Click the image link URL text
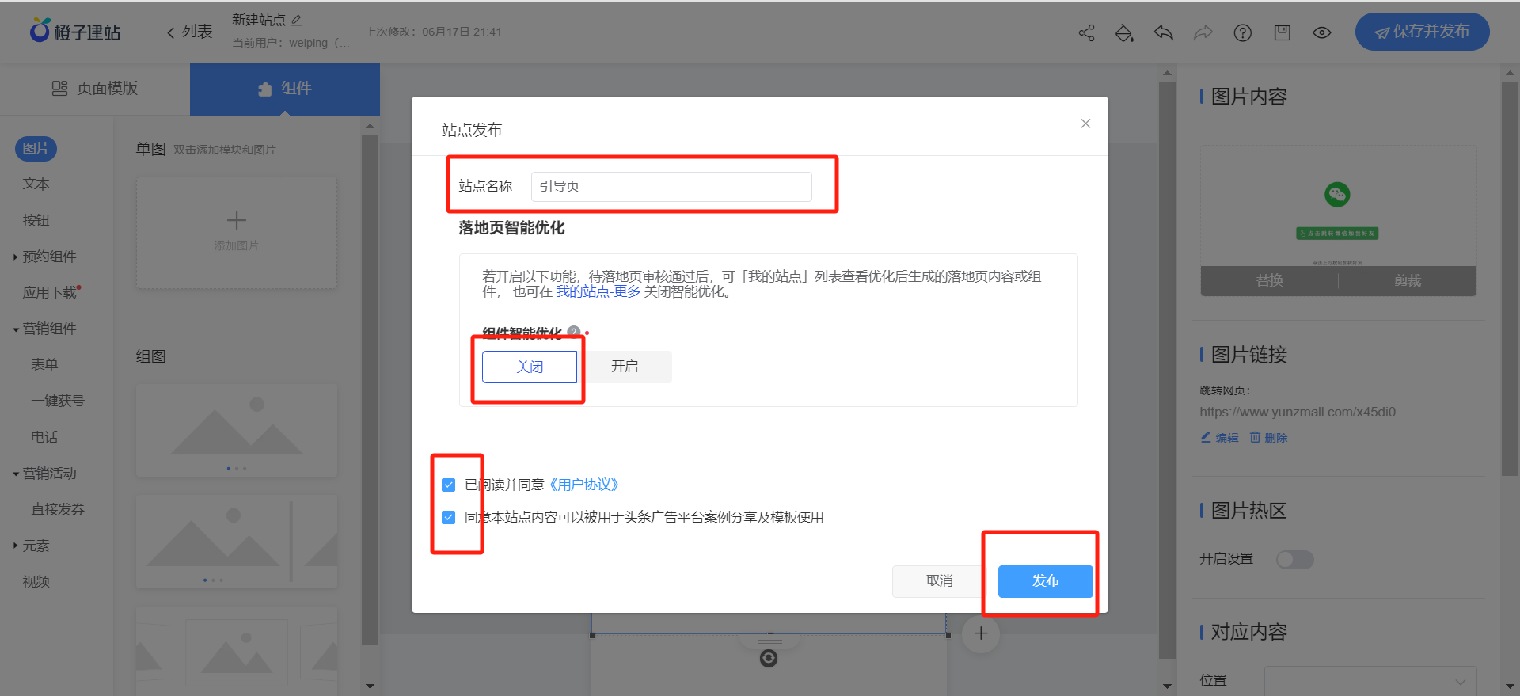Screen dimensions: 1520x696 click(x=1298, y=412)
